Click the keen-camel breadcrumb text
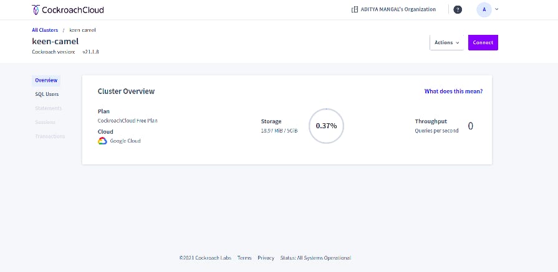 tap(82, 30)
